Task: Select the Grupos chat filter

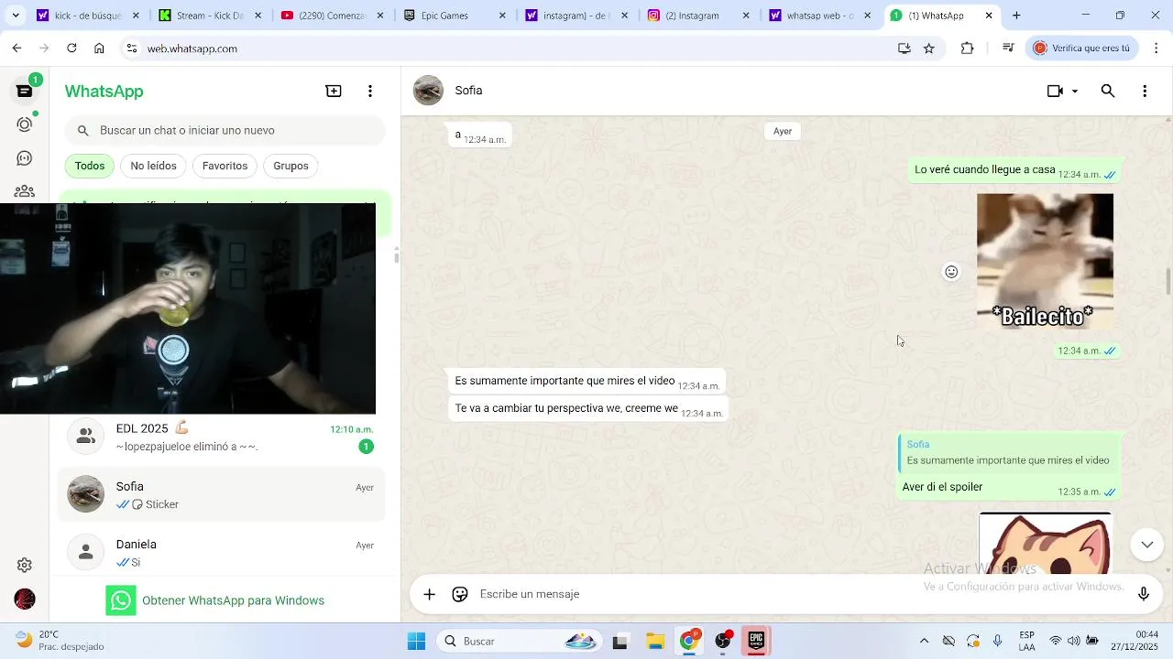Action: point(291,166)
